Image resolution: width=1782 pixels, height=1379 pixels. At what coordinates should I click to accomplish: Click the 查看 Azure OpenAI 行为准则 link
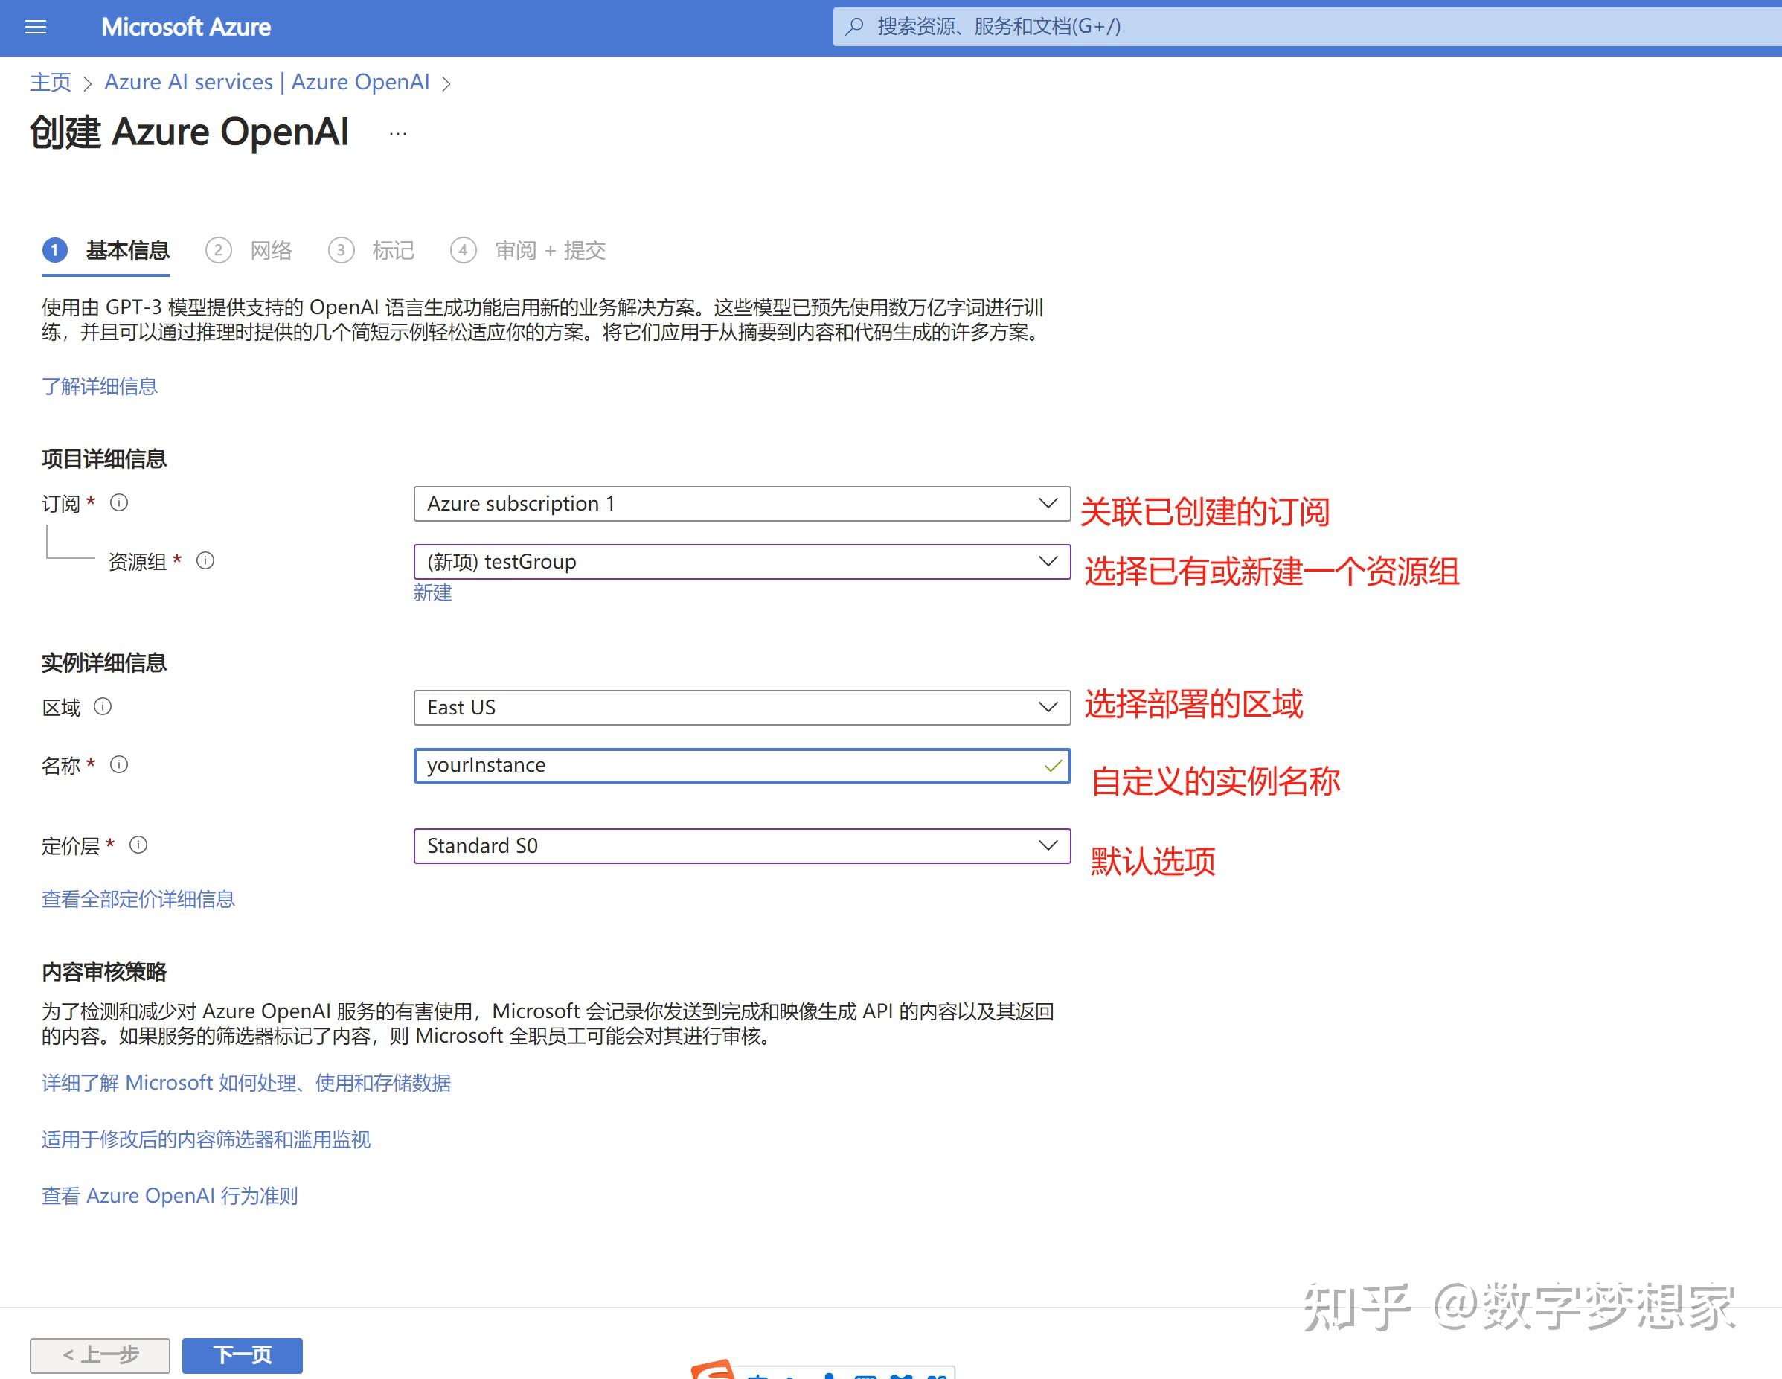[169, 1194]
